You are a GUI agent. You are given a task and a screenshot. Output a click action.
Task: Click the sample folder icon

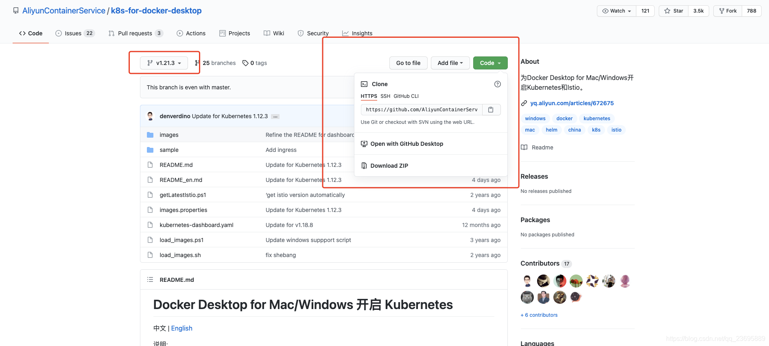[150, 150]
